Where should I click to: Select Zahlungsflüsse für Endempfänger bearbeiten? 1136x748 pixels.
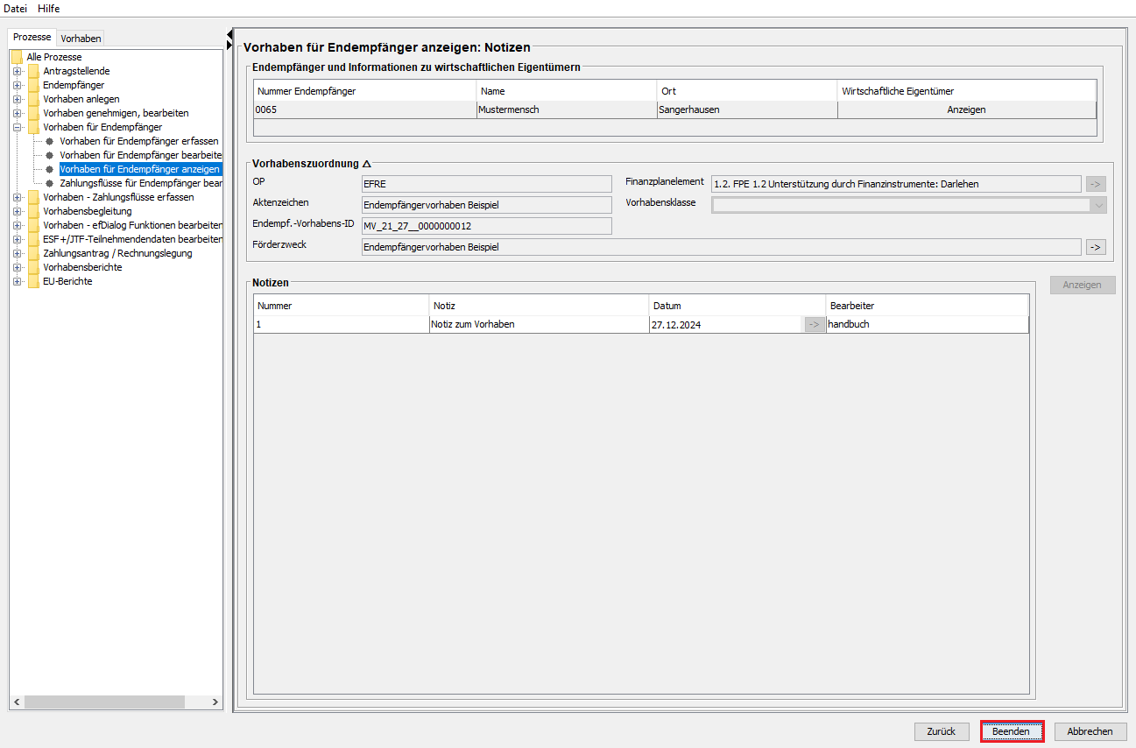pos(140,183)
